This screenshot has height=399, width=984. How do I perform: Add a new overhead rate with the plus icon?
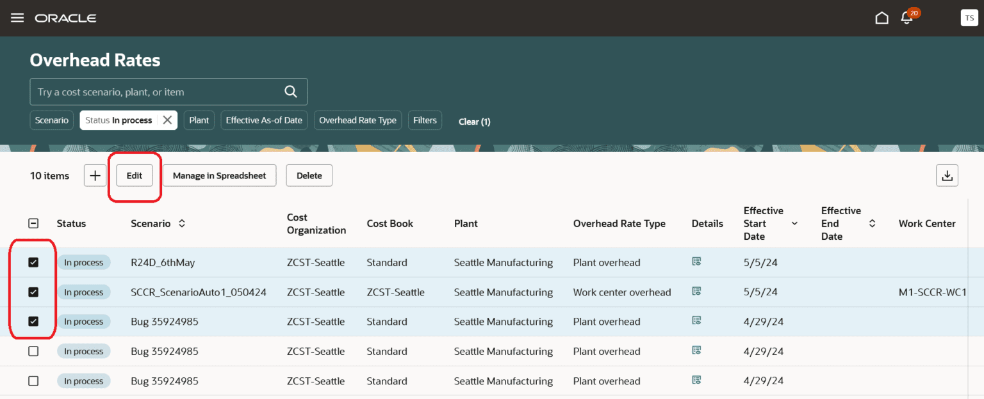pos(95,175)
